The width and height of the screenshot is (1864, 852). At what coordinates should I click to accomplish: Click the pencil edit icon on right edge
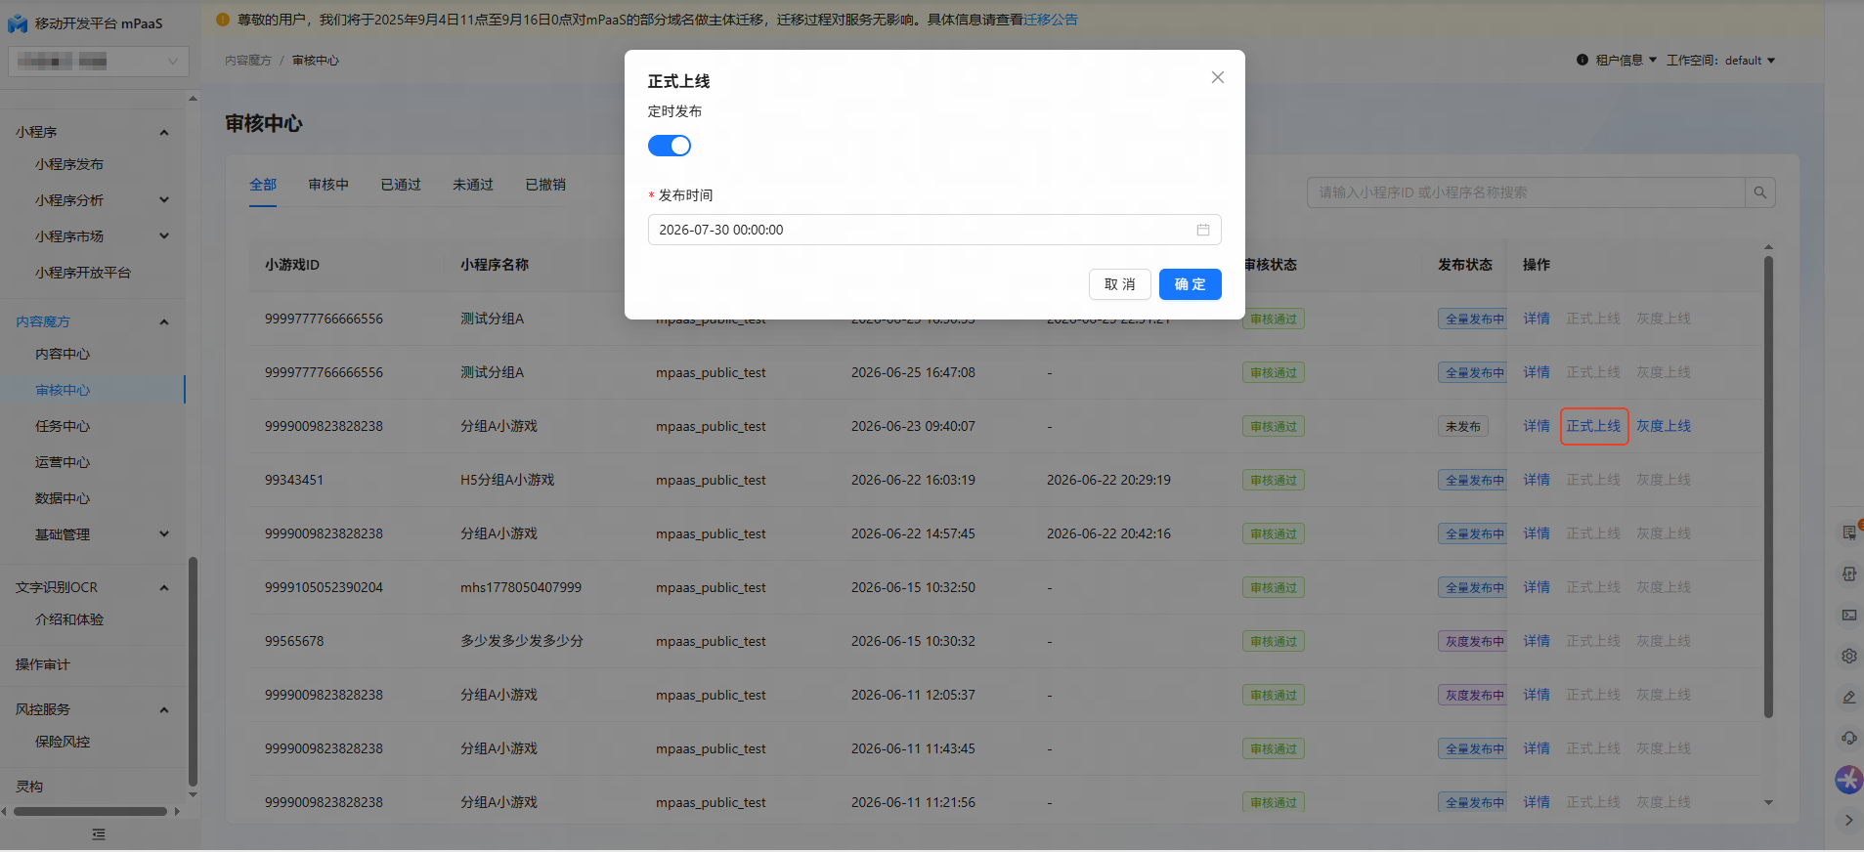pos(1848,697)
